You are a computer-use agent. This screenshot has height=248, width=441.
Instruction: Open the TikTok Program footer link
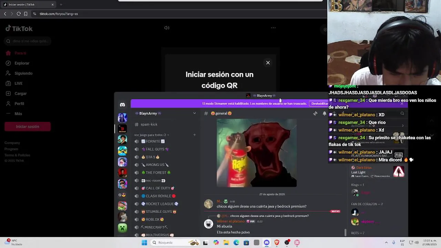coord(11,149)
